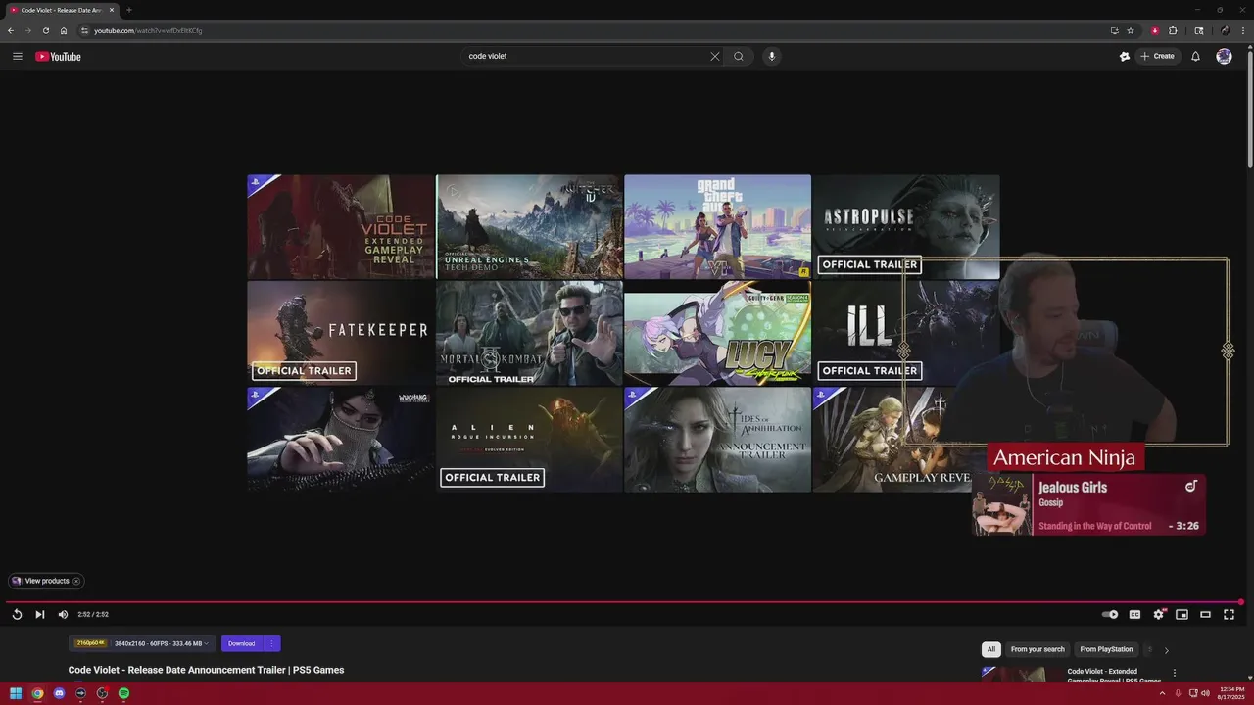Open YouTube notifications bell
This screenshot has width=1254, height=705.
(1195, 56)
